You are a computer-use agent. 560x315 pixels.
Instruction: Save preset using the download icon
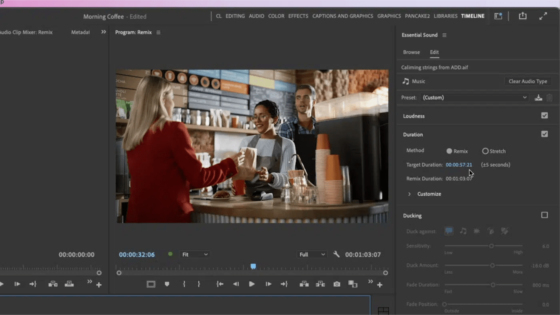[538, 98]
